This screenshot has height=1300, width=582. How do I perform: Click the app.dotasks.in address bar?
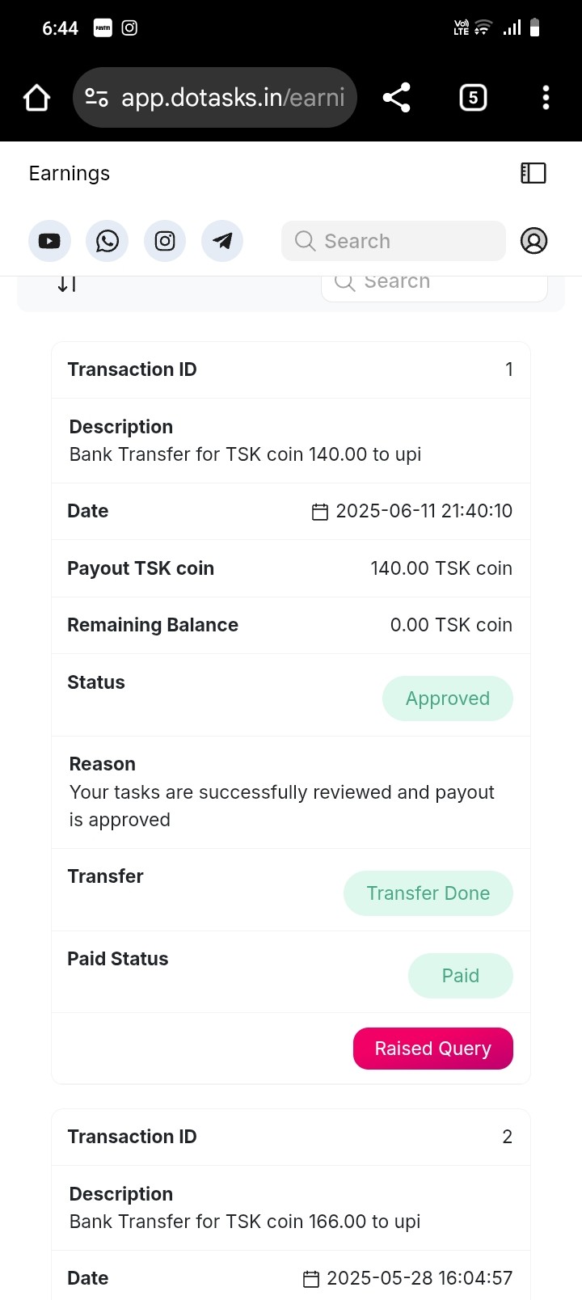233,98
